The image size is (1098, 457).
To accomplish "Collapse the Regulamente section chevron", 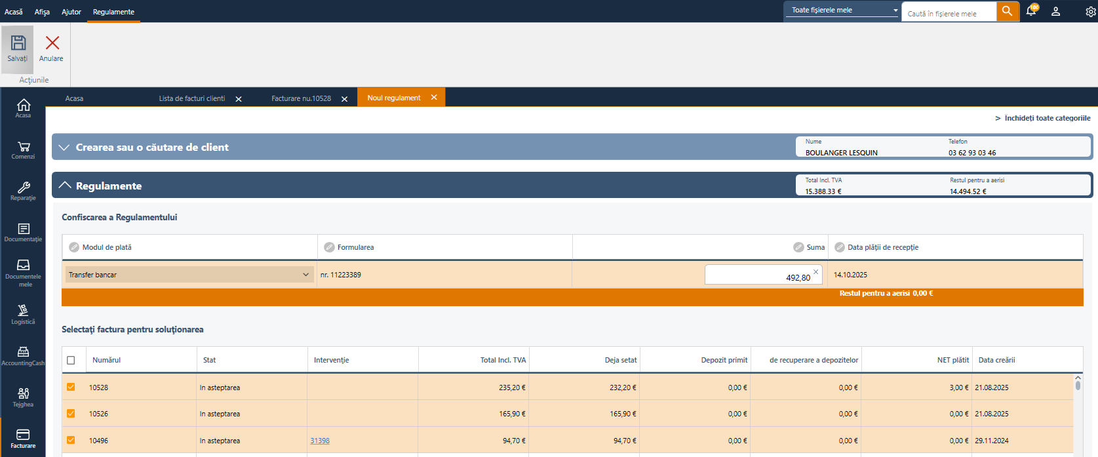I will tap(65, 185).
